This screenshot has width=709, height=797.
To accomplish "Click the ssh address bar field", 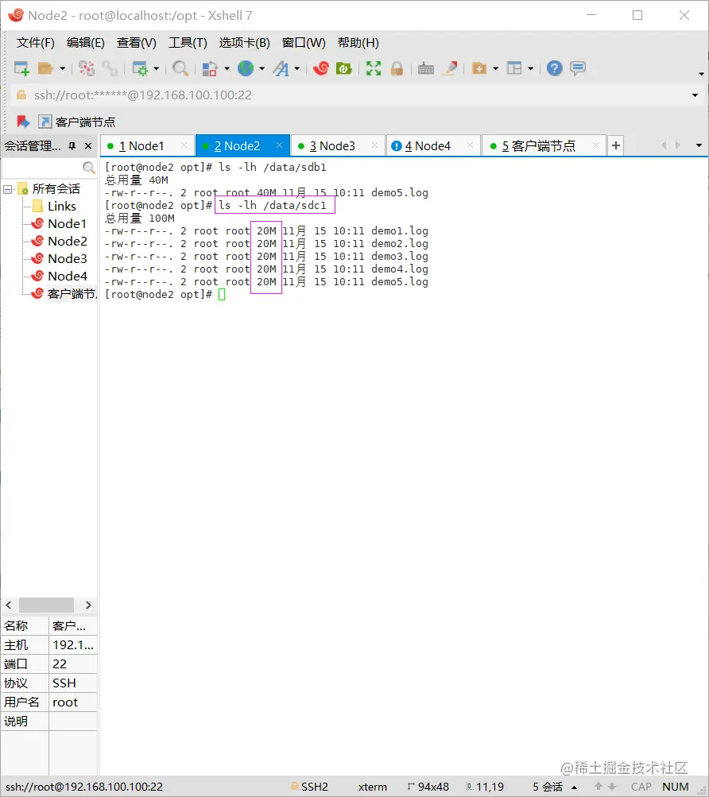I will coord(356,95).
